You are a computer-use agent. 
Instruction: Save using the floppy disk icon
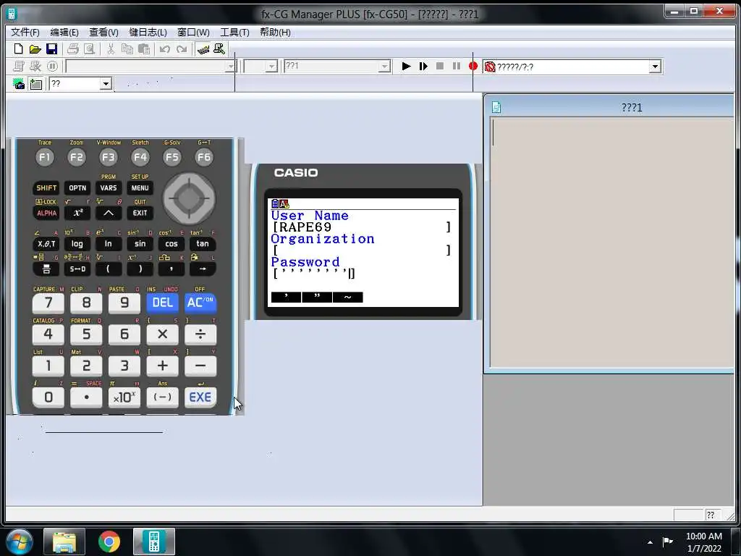tap(51, 49)
